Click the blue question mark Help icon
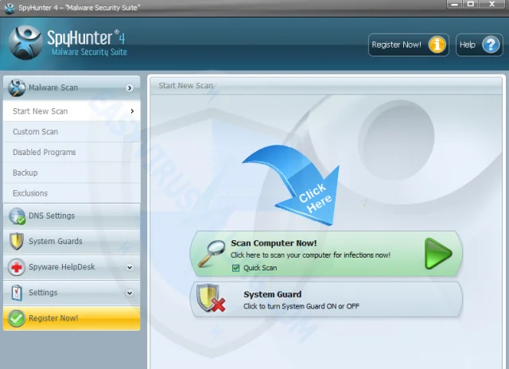The image size is (509, 369). coord(491,45)
